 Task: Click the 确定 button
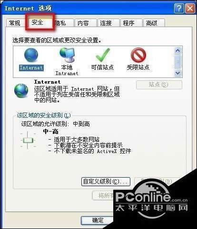[x=98, y=220]
